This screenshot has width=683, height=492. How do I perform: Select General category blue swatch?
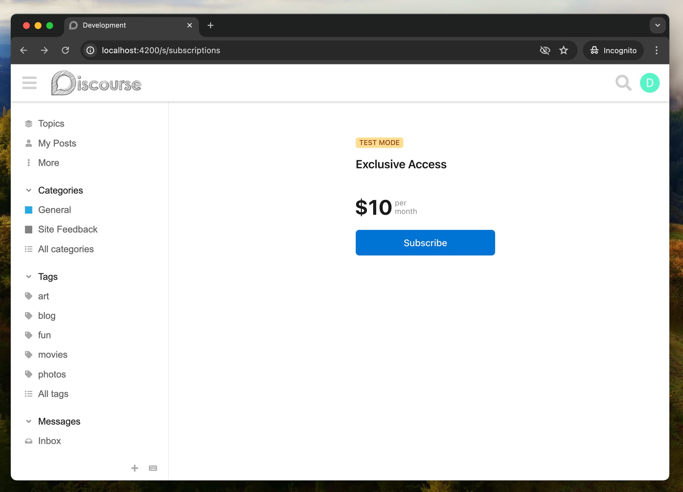(x=29, y=210)
